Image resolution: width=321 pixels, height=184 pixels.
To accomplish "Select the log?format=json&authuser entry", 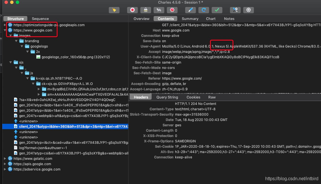I will (x=43, y=148).
